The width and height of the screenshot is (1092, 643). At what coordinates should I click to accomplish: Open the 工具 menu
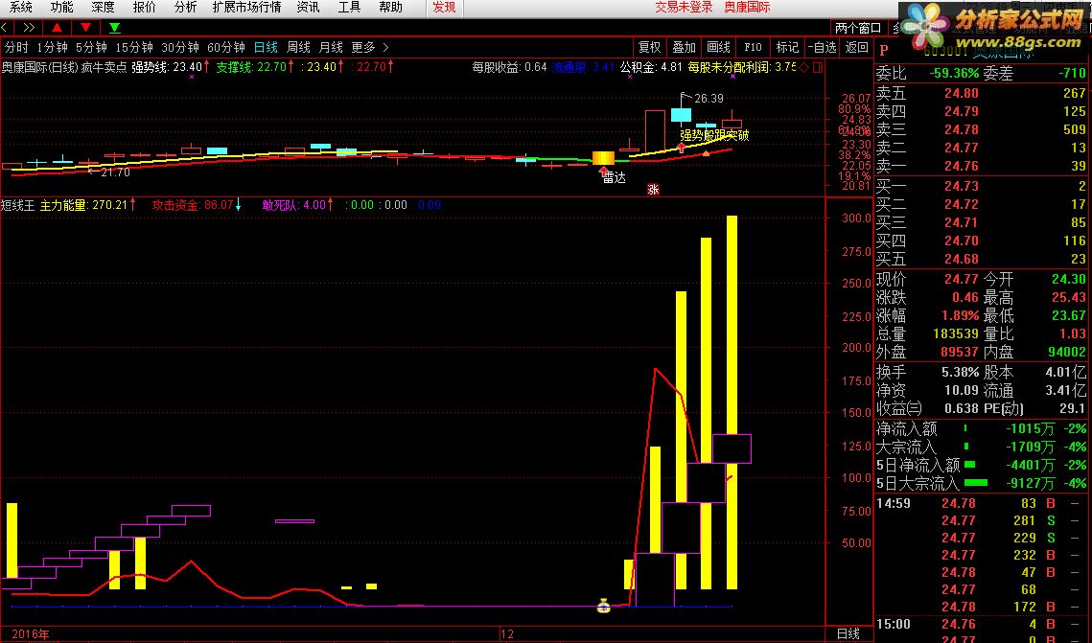click(x=349, y=7)
